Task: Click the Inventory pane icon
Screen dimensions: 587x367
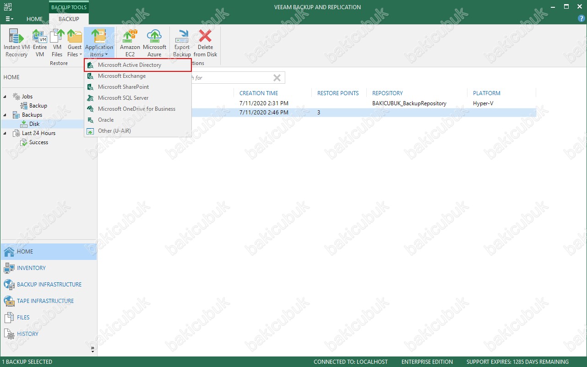Action: point(9,268)
